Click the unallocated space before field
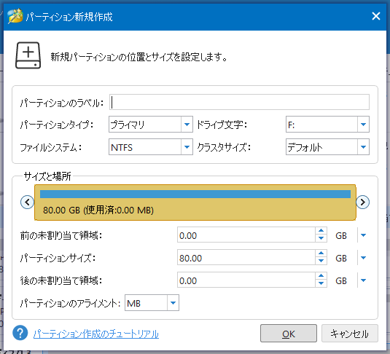Image resolution: width=390 pixels, height=354 pixels. point(246,235)
